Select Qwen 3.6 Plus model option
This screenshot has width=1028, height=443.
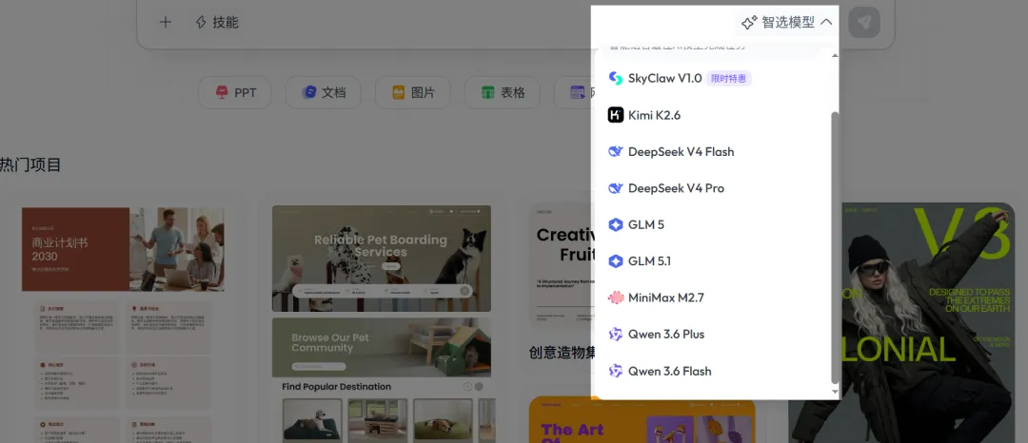[713, 335]
